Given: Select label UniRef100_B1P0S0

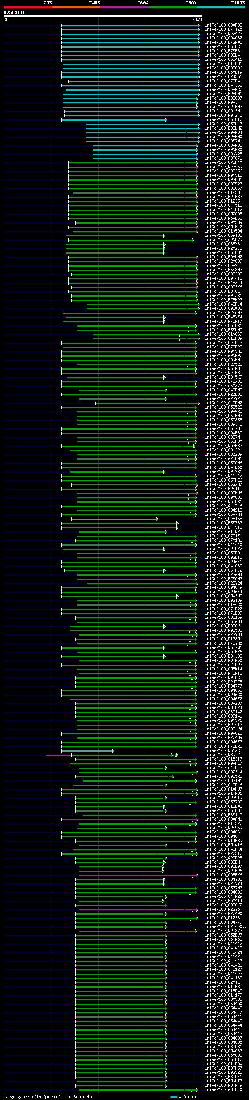Looking at the screenshot, I should 223,605.
